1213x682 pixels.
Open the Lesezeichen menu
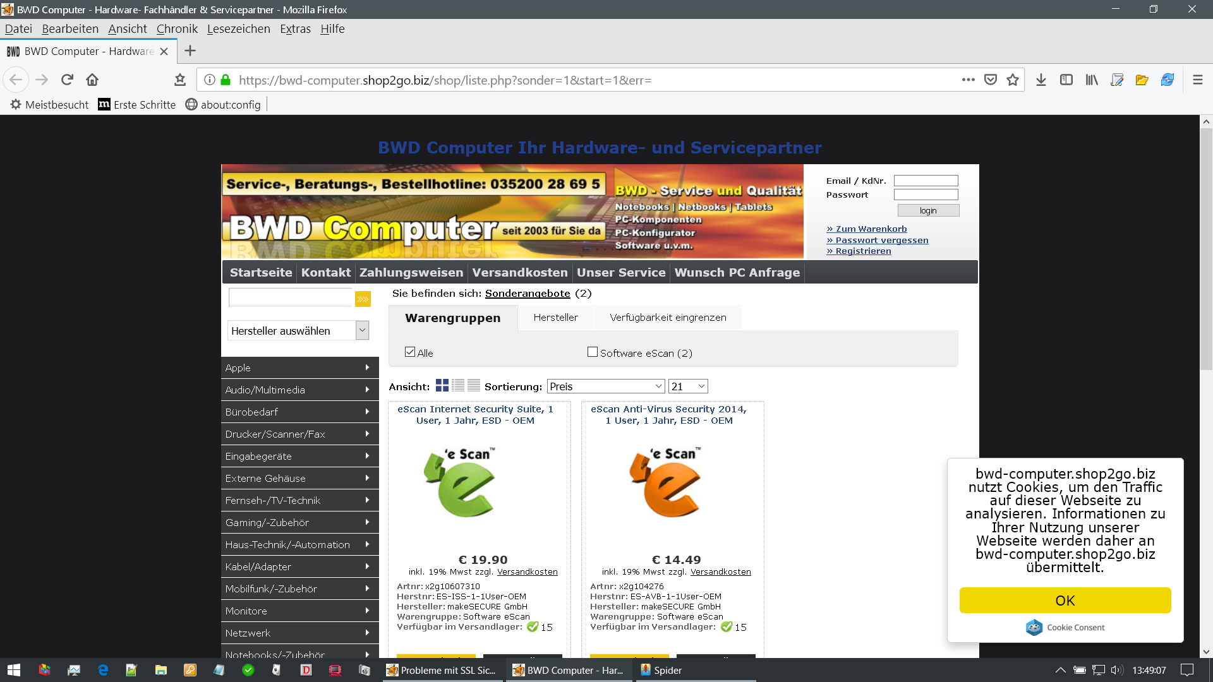point(238,29)
